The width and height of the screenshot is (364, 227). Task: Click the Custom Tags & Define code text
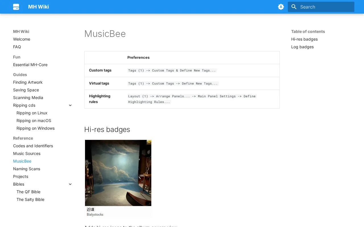tap(172, 70)
